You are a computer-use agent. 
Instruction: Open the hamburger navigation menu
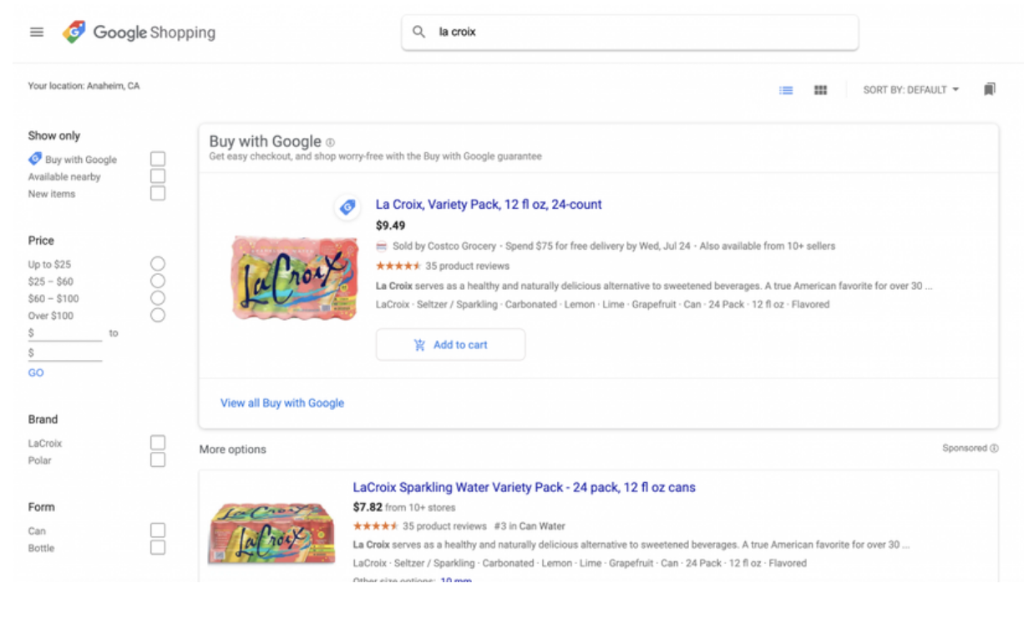36,32
